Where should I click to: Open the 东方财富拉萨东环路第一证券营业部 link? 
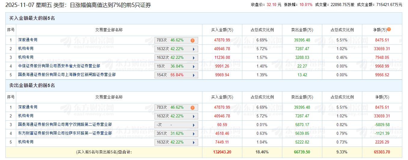pos(65,133)
